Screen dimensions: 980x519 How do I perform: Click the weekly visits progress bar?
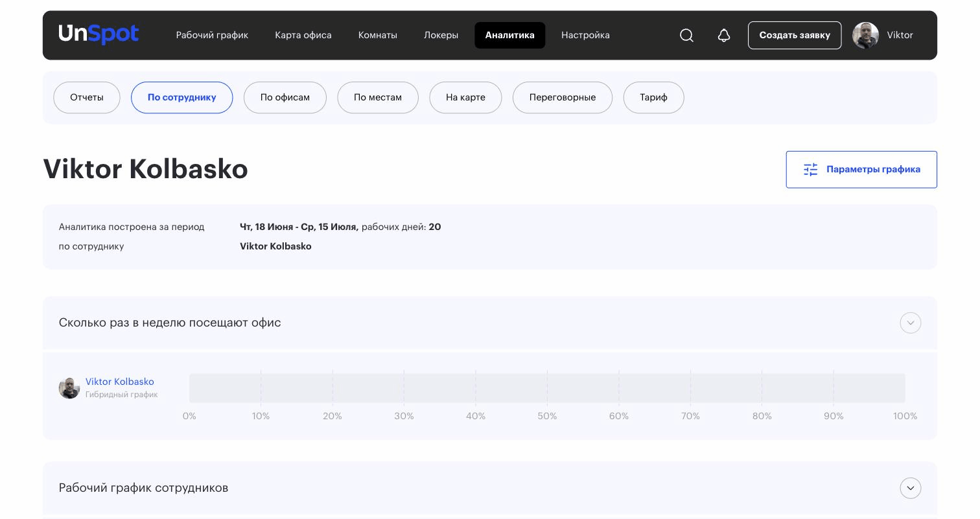(x=547, y=387)
